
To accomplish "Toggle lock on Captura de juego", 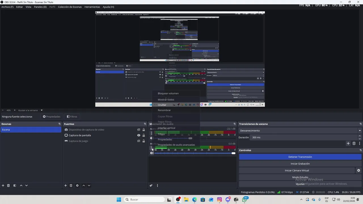I will tap(143, 141).
